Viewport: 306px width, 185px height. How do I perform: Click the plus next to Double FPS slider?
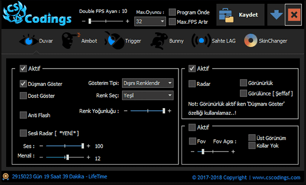click(x=127, y=21)
